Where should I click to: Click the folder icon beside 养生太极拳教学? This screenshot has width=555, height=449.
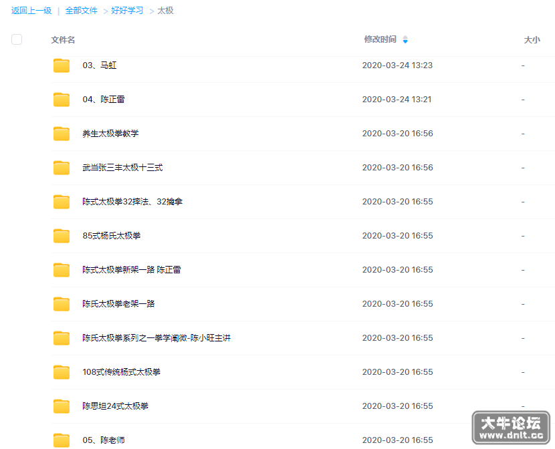pos(62,134)
